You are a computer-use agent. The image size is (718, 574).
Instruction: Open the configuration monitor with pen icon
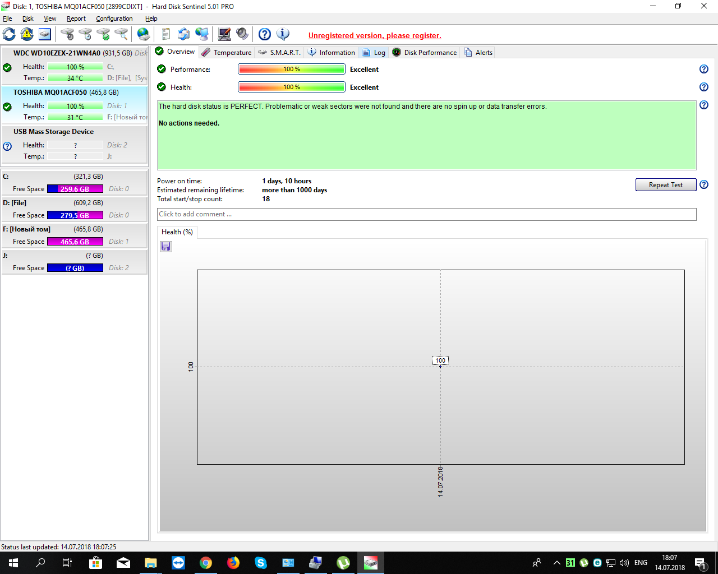(224, 34)
